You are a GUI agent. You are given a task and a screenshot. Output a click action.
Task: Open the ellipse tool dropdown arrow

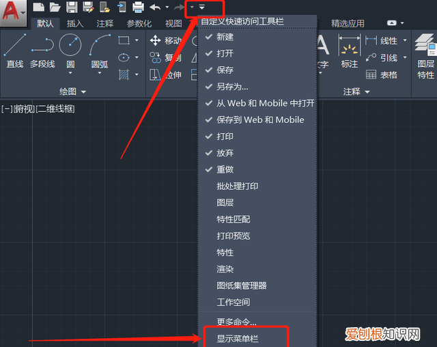click(137, 57)
